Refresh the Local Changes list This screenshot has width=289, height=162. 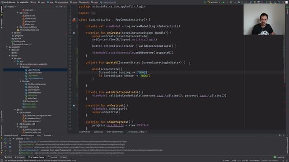click(5, 139)
